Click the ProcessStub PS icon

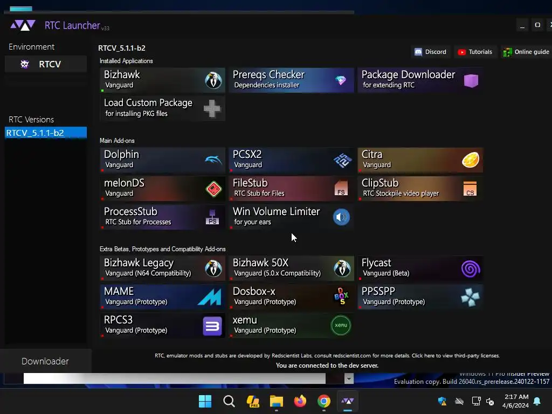[x=212, y=217]
